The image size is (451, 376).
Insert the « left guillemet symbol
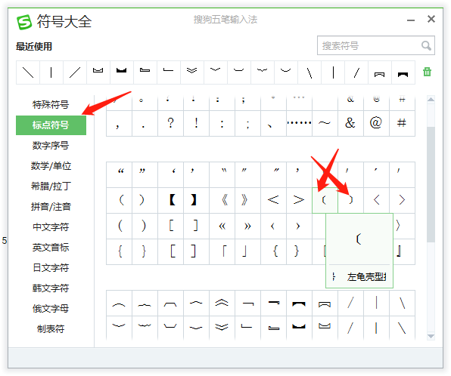tap(222, 227)
